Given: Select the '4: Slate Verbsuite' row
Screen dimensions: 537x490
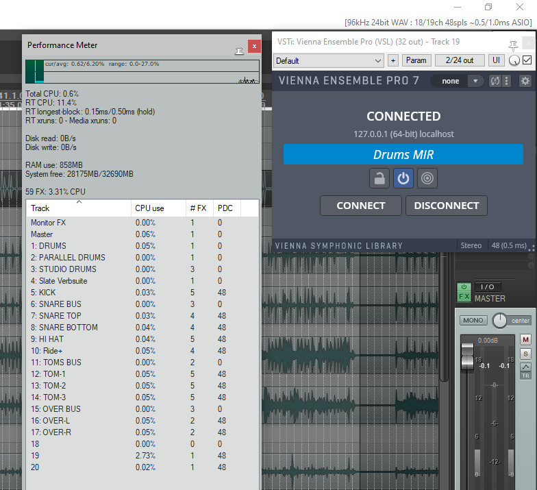Looking at the screenshot, I should [x=142, y=281].
